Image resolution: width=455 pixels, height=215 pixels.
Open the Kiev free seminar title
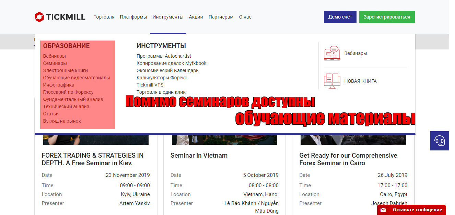93,159
